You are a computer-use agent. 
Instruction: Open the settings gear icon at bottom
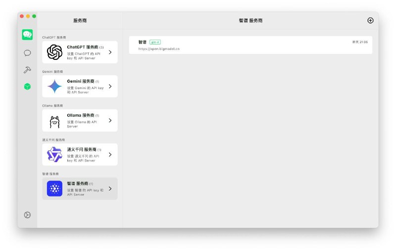(27, 215)
